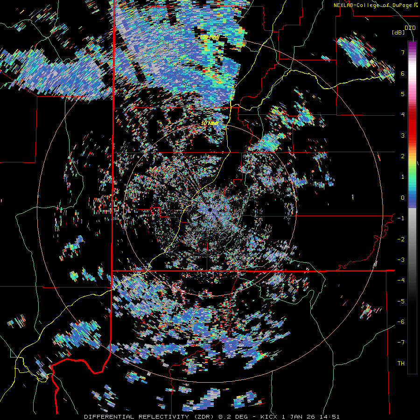Click the 100 NMI range ring label
Viewport: 420px width, 420px height.
[210, 37]
